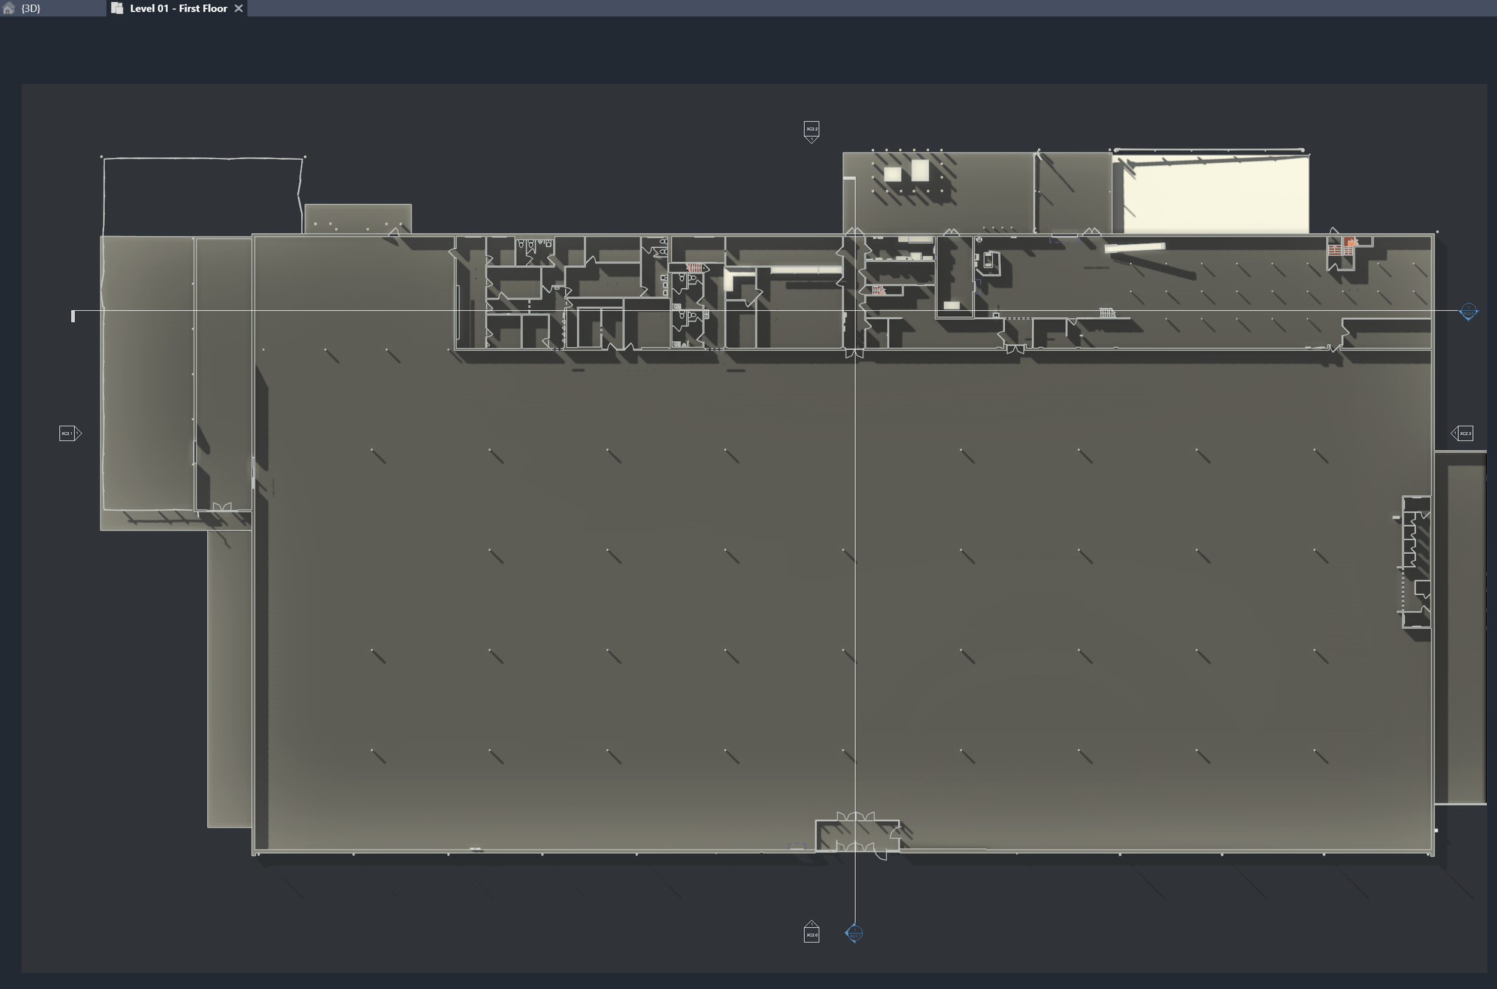Click the home icon next to {3D}
This screenshot has width=1497, height=989.
tap(9, 8)
